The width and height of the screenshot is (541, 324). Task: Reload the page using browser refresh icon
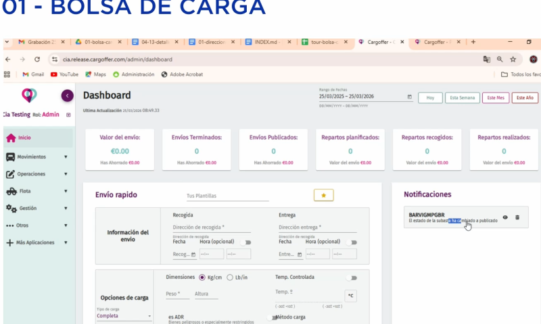[37, 59]
